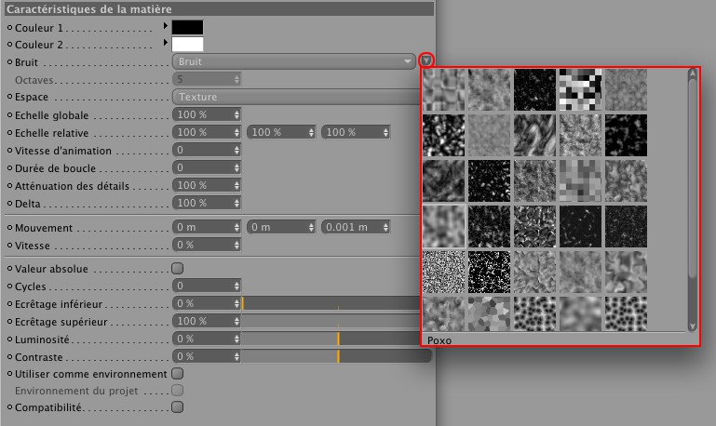Select the Voronoi cell pattern noise thumbnail
The width and height of the screenshot is (716, 426).
click(x=490, y=313)
